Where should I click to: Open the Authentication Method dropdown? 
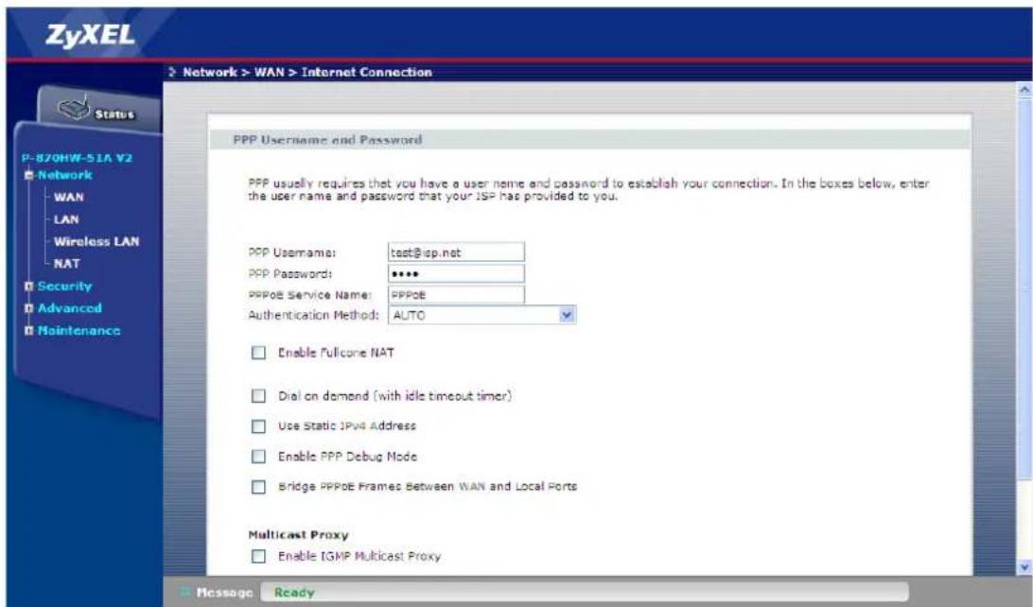click(481, 316)
